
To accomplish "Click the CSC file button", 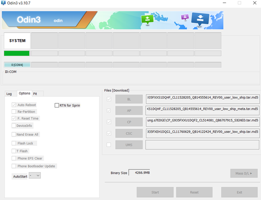I will click(129, 133).
